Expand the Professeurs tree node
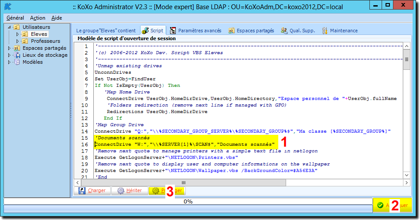The height and width of the screenshot is (220, 420). tap(17, 41)
